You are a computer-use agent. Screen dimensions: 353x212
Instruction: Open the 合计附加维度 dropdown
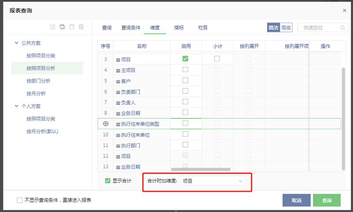[x=213, y=181]
